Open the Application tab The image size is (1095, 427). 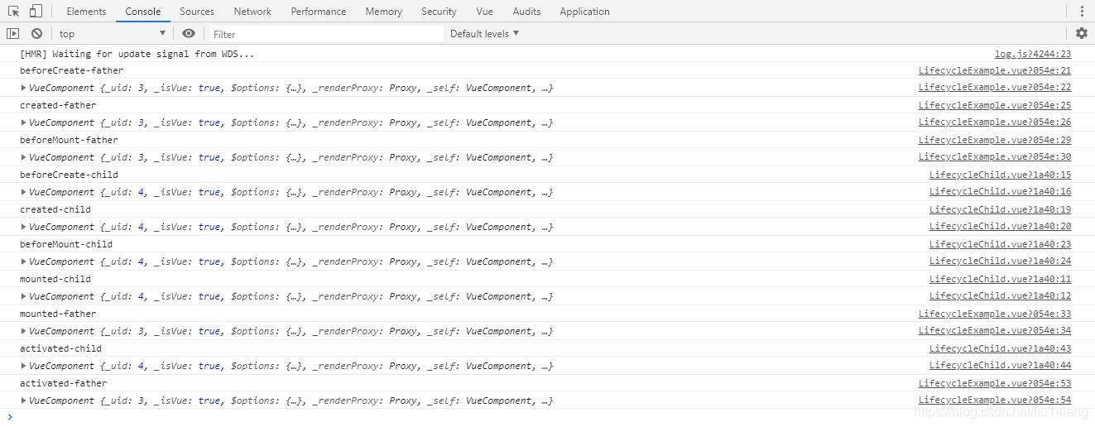(x=584, y=12)
